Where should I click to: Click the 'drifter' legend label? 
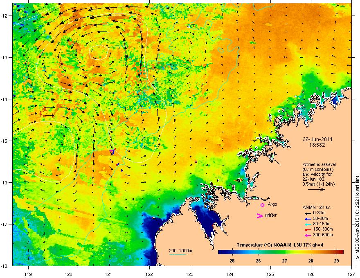(x=271, y=215)
